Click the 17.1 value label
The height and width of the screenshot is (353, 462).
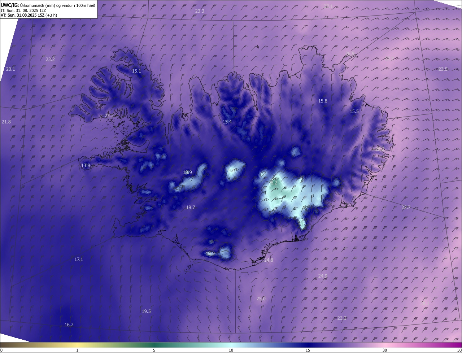click(x=79, y=259)
